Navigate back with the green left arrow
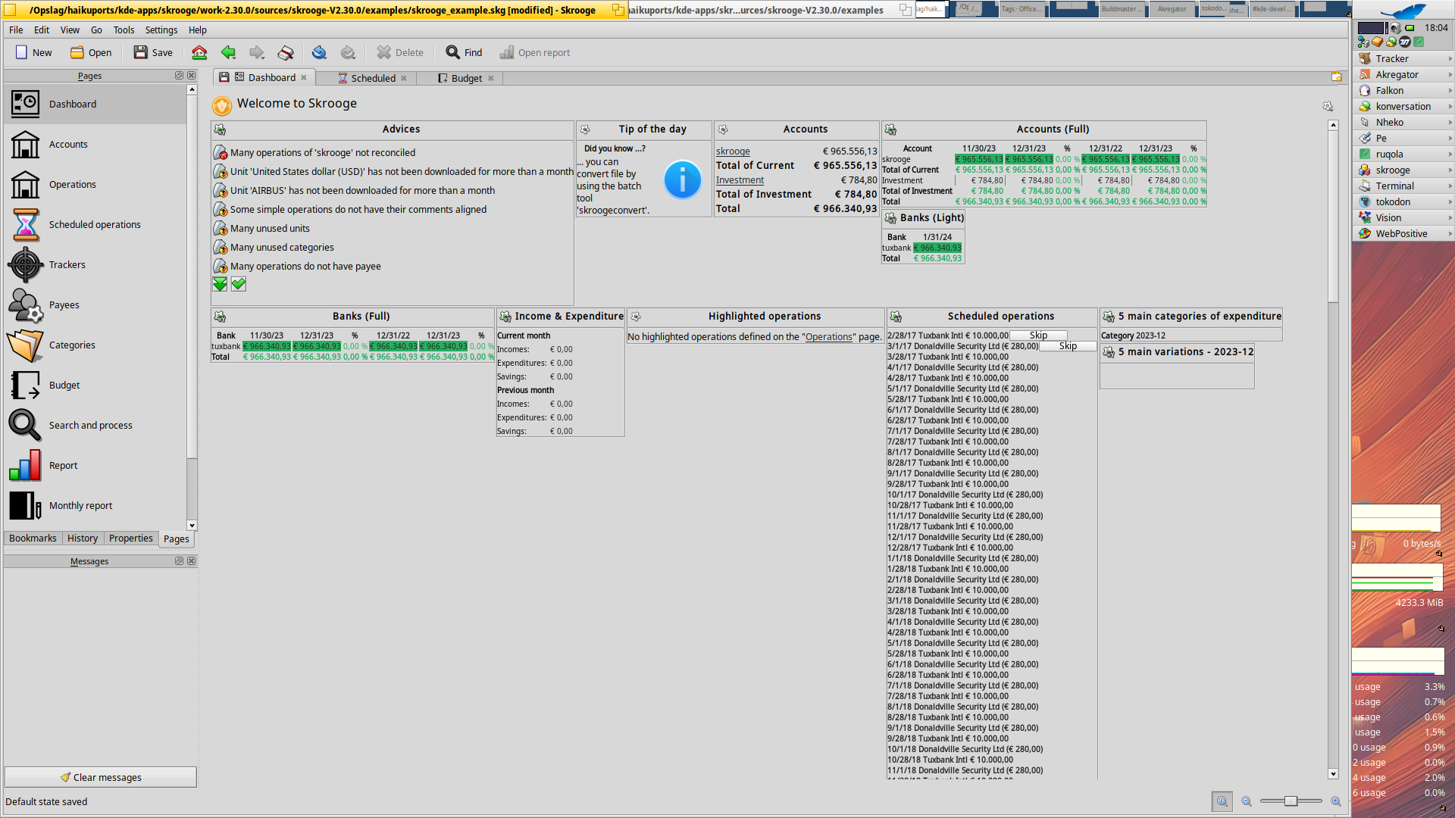 click(x=228, y=52)
